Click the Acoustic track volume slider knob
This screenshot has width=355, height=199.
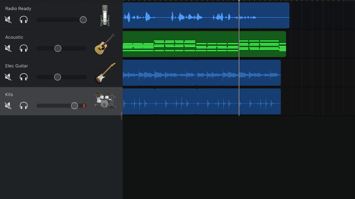58,48
